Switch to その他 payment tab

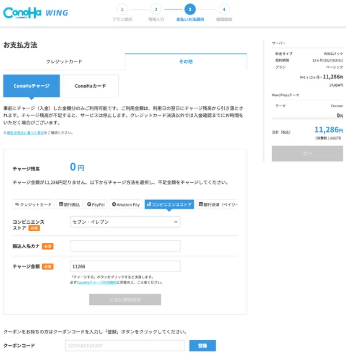(x=186, y=62)
